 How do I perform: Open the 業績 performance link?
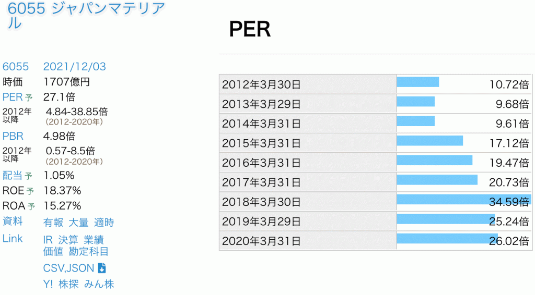click(x=94, y=240)
